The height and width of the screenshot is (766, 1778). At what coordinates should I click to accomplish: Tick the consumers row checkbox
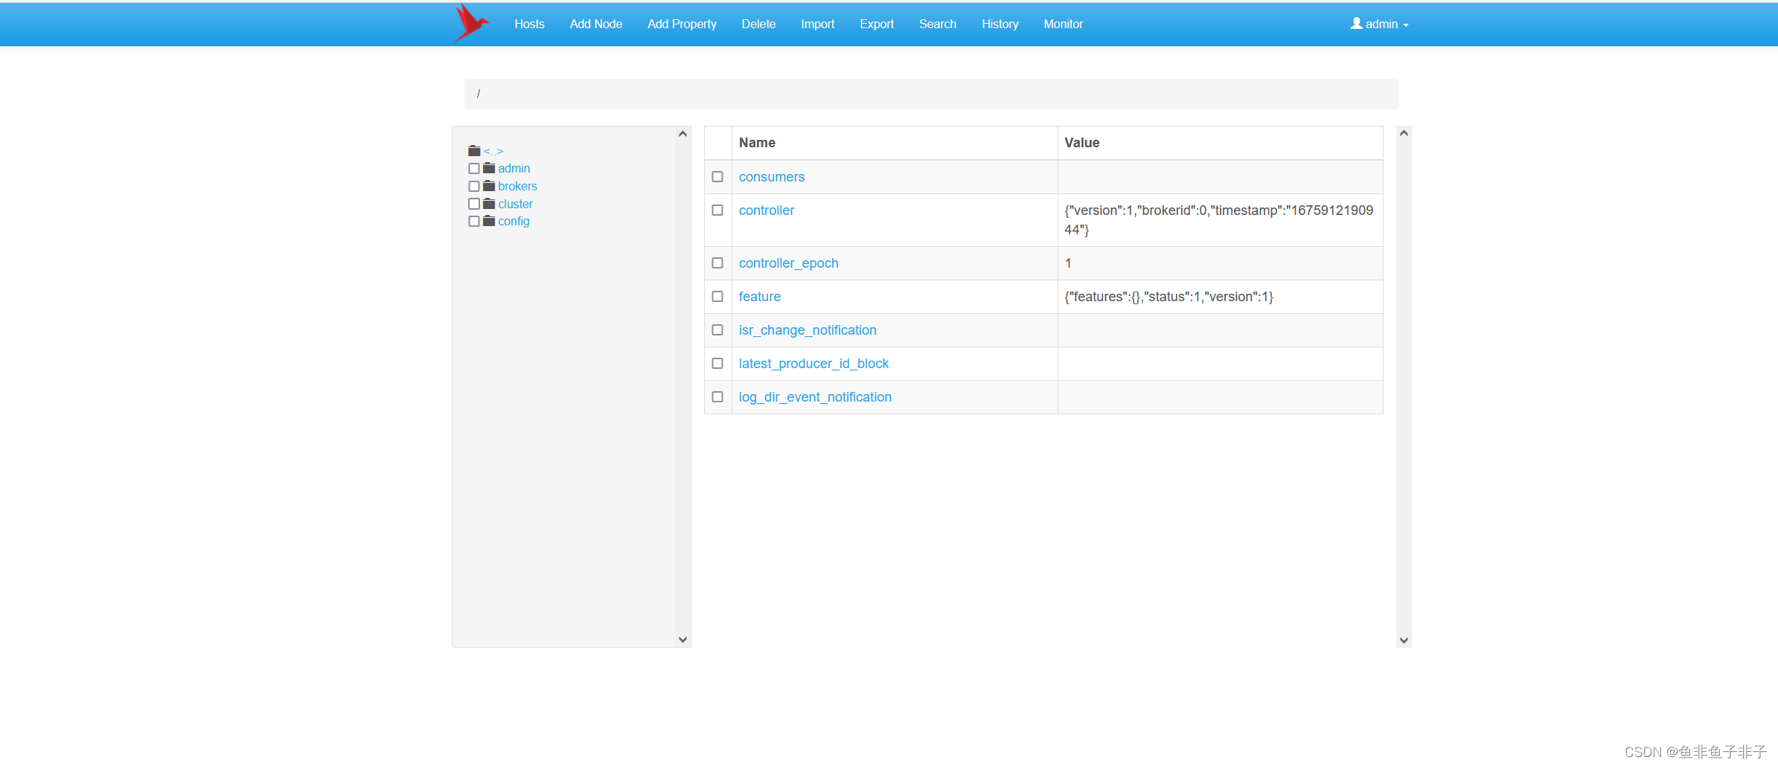(717, 177)
